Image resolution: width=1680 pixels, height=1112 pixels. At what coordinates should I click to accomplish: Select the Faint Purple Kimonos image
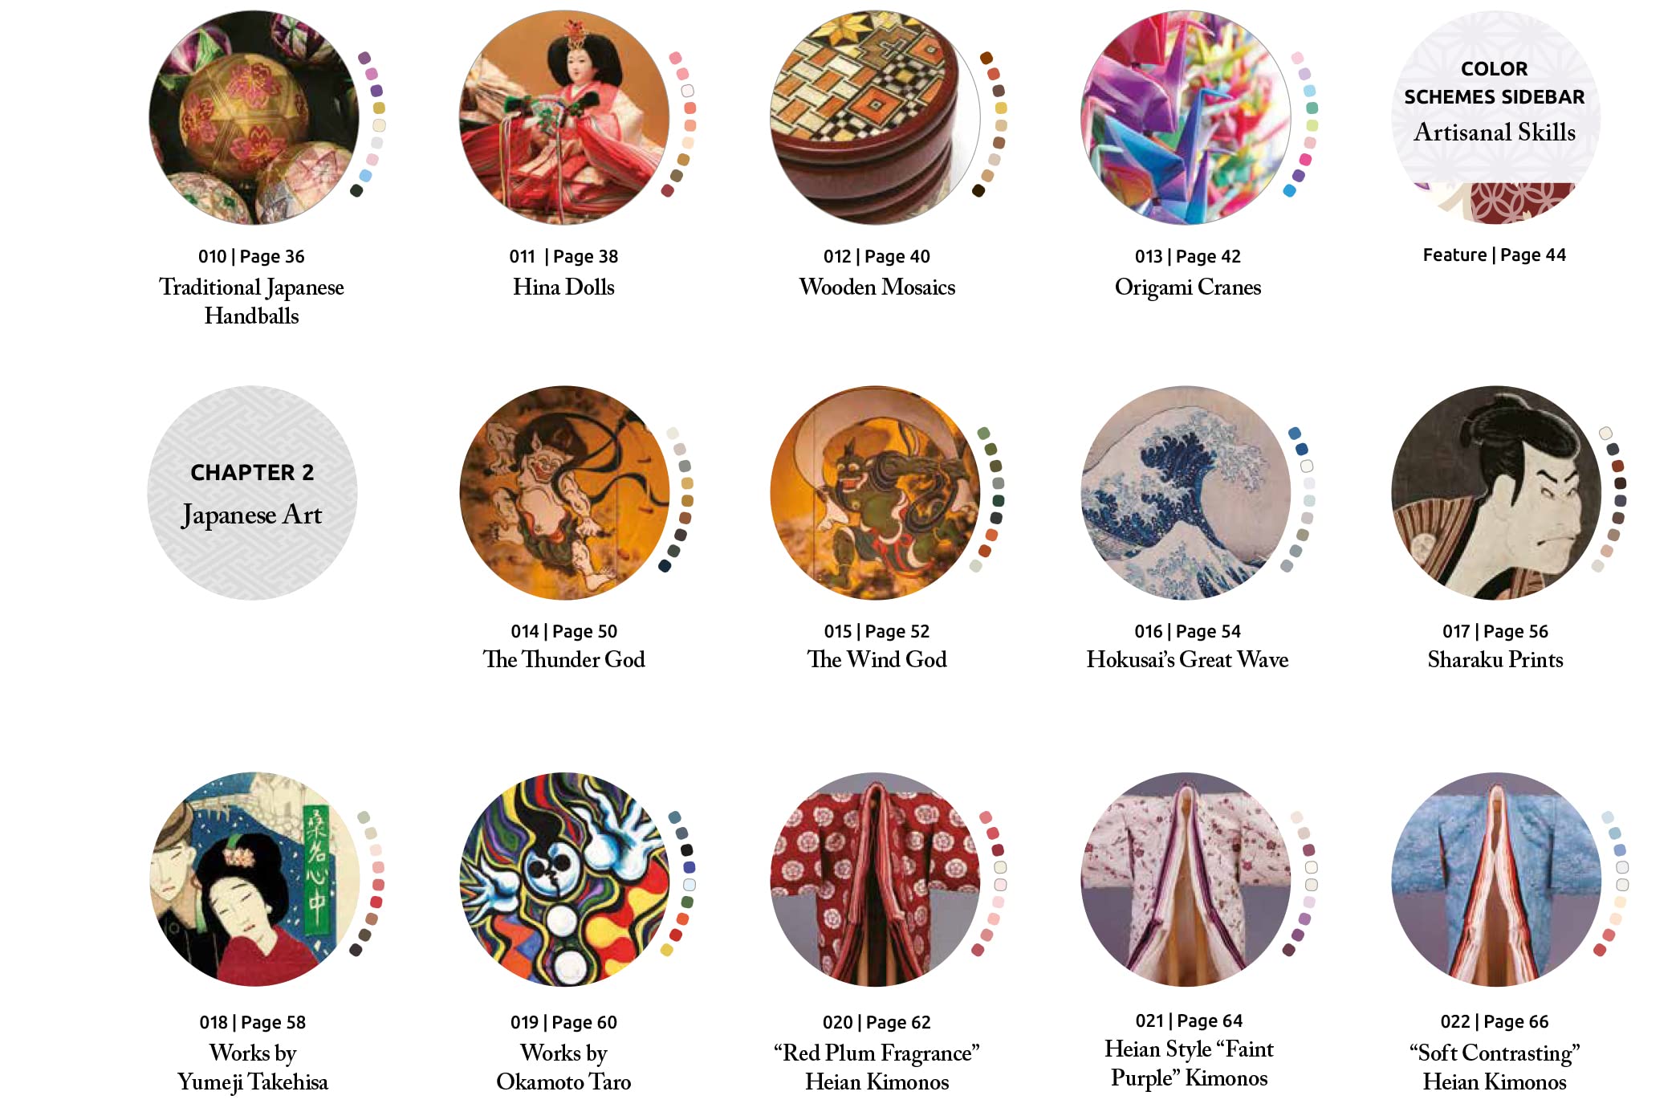click(x=1186, y=879)
